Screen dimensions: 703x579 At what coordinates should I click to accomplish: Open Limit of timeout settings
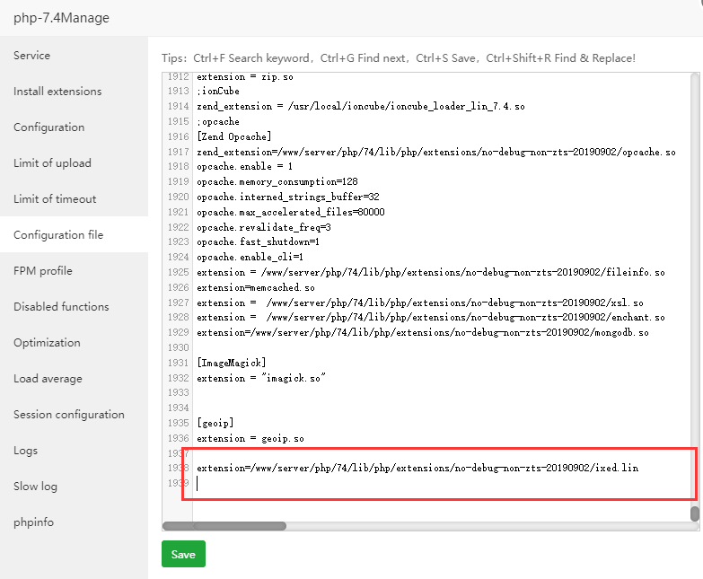[55, 199]
